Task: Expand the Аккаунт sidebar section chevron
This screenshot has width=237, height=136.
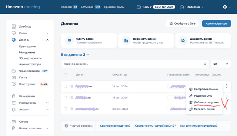Action: pos(47,110)
